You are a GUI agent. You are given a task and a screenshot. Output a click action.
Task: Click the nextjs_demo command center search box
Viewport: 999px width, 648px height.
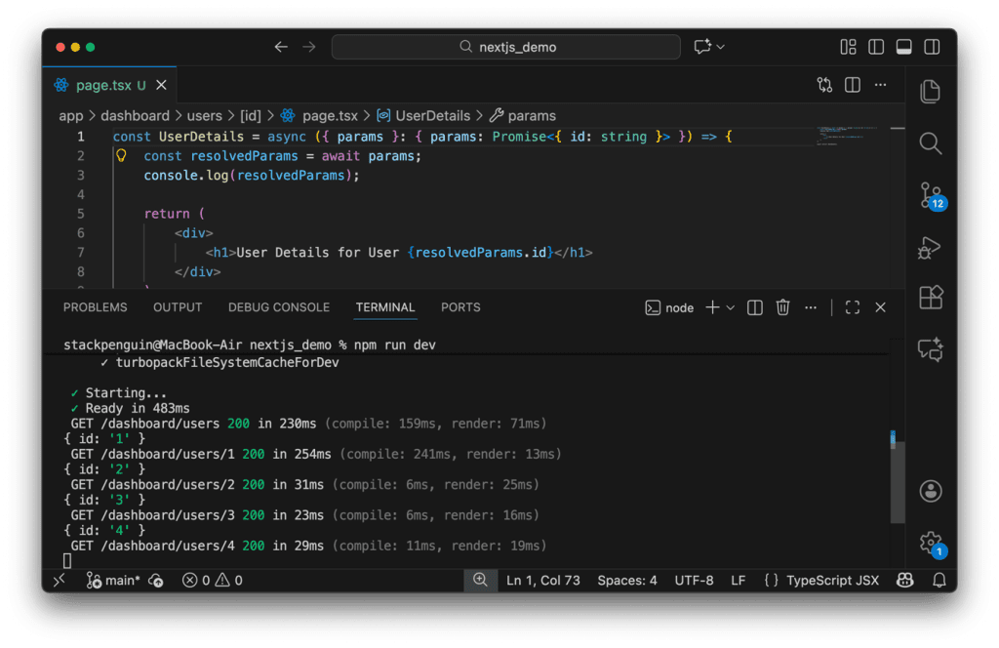coord(506,47)
